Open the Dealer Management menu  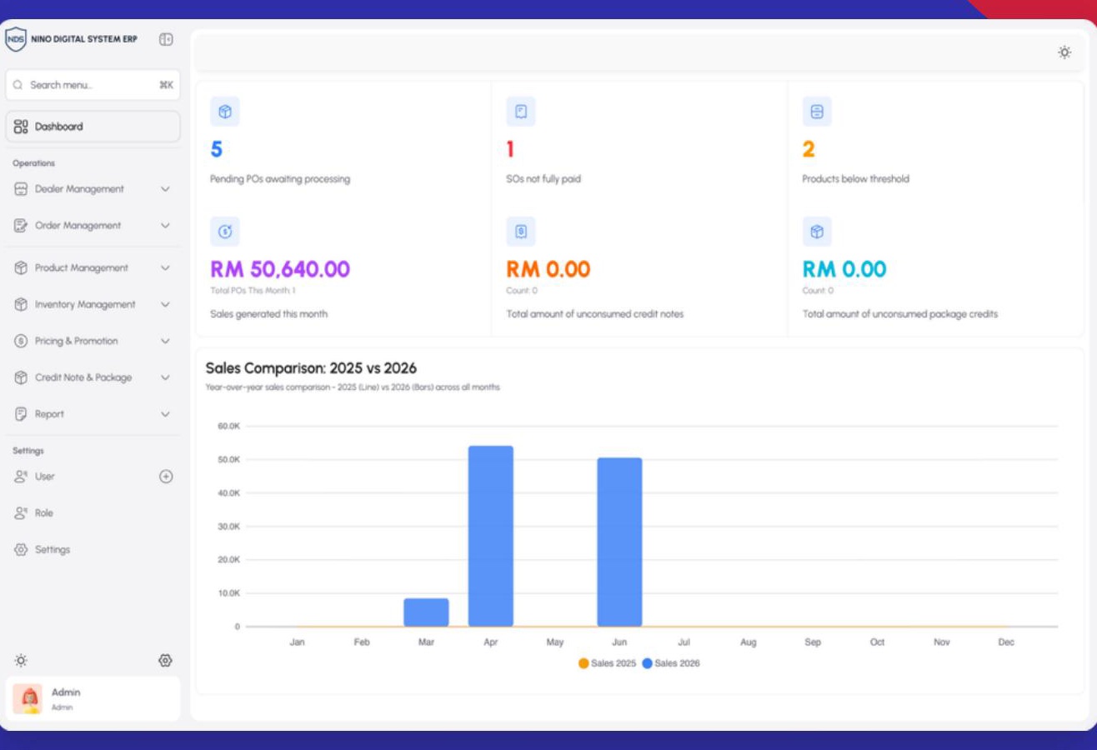93,189
